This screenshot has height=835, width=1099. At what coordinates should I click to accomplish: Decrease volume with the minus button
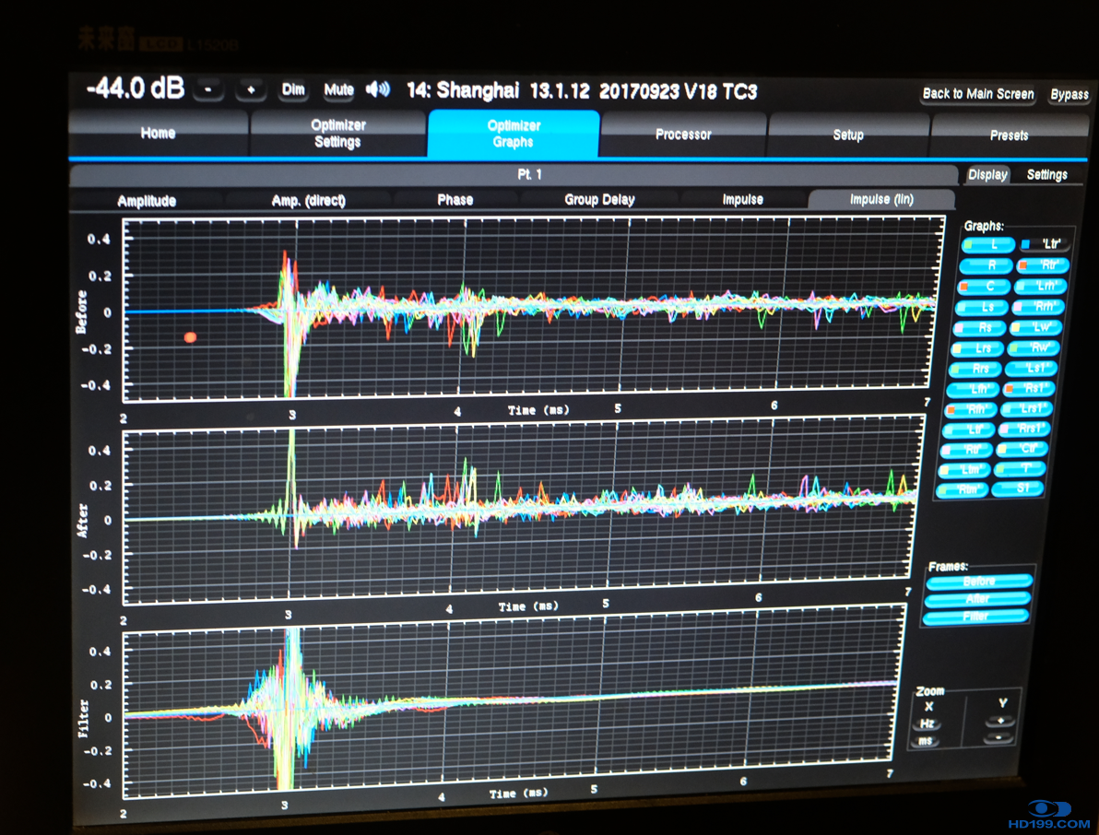coord(209,89)
